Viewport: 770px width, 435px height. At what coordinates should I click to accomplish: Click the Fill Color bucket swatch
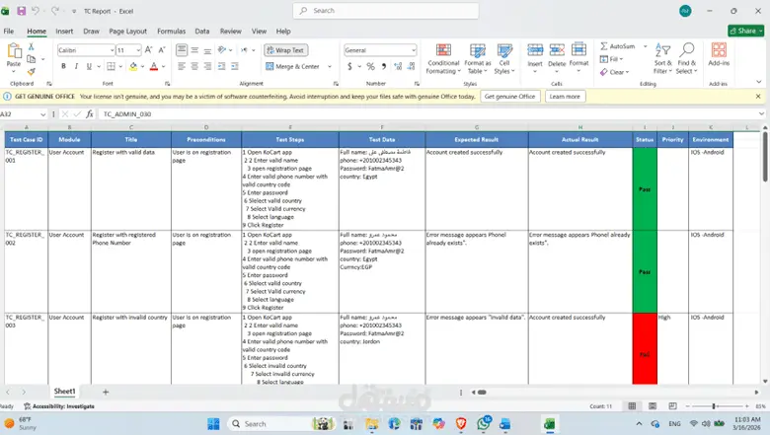[x=133, y=66]
